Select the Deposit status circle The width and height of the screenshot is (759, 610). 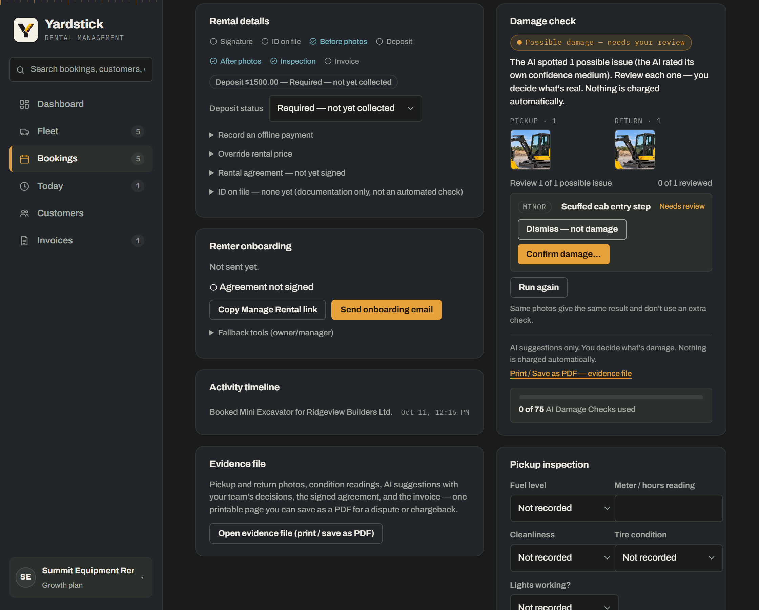pyautogui.click(x=379, y=42)
